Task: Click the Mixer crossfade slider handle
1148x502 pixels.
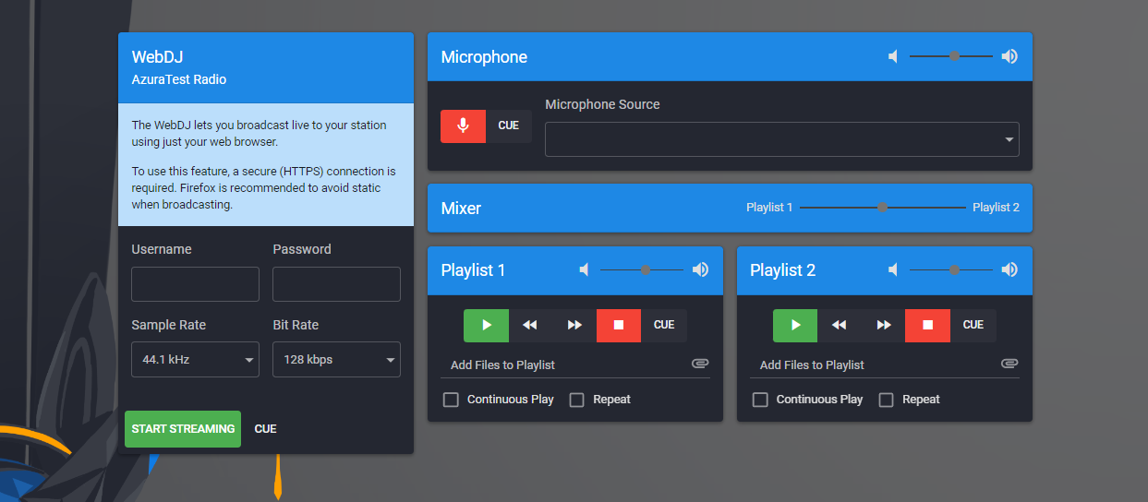Action: click(x=882, y=208)
